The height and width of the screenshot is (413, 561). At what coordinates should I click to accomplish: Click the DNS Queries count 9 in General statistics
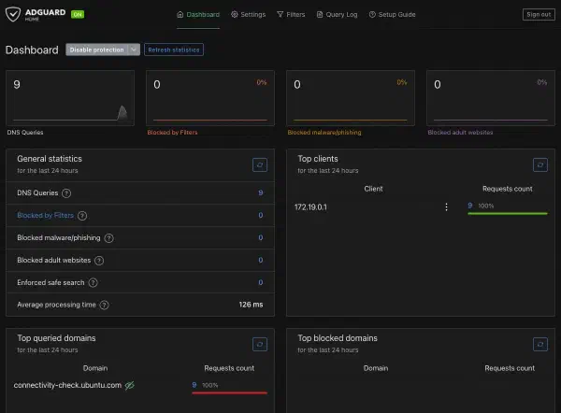pyautogui.click(x=261, y=193)
